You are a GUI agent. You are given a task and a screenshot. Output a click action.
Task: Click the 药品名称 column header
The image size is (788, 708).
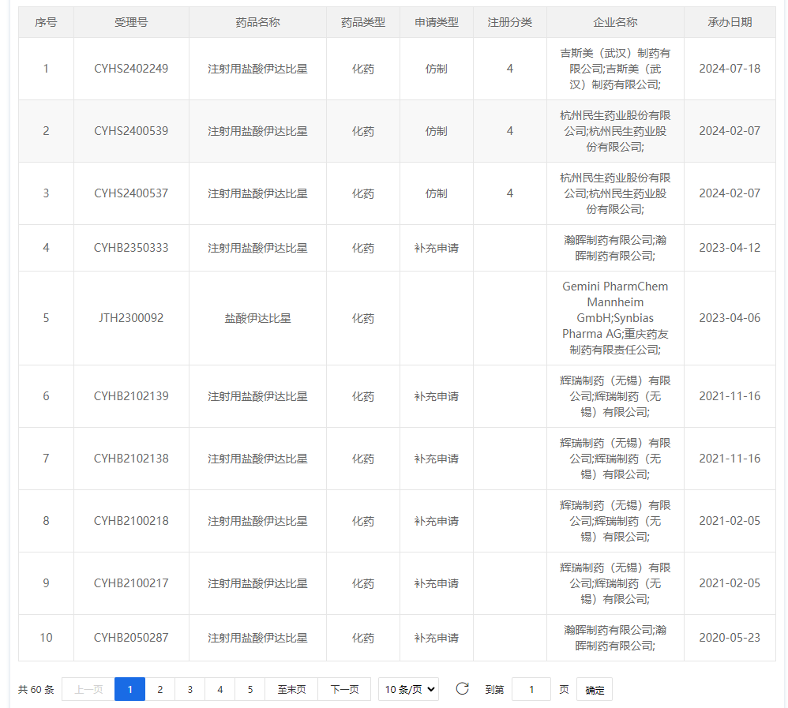[x=258, y=22]
